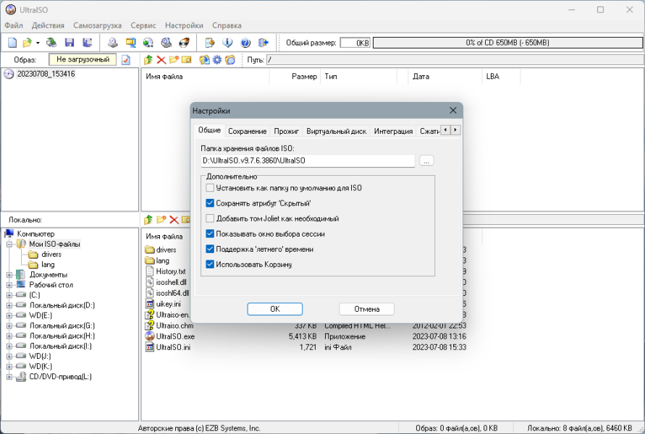The image size is (645, 434).
Task: Click the Путь path input field
Action: tap(455, 60)
